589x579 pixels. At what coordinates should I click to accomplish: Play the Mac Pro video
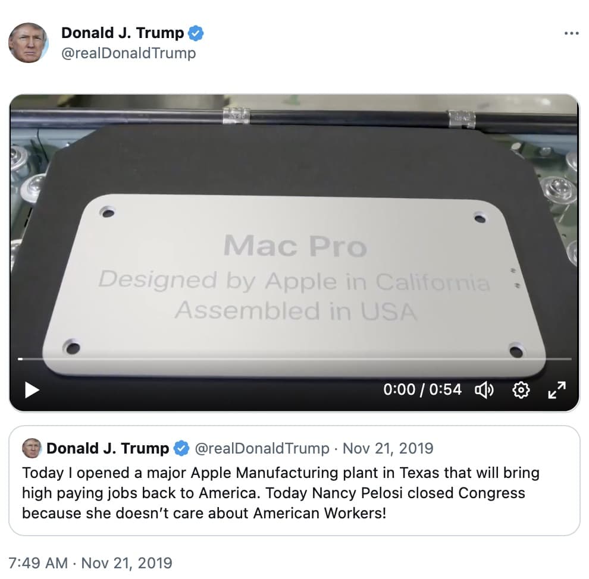click(32, 390)
